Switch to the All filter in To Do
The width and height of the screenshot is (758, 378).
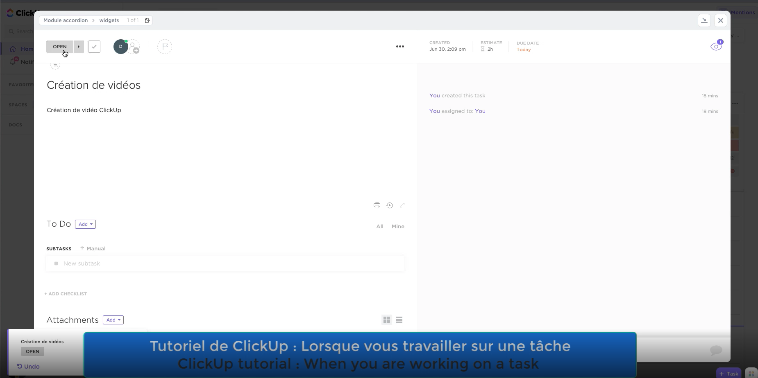380,227
